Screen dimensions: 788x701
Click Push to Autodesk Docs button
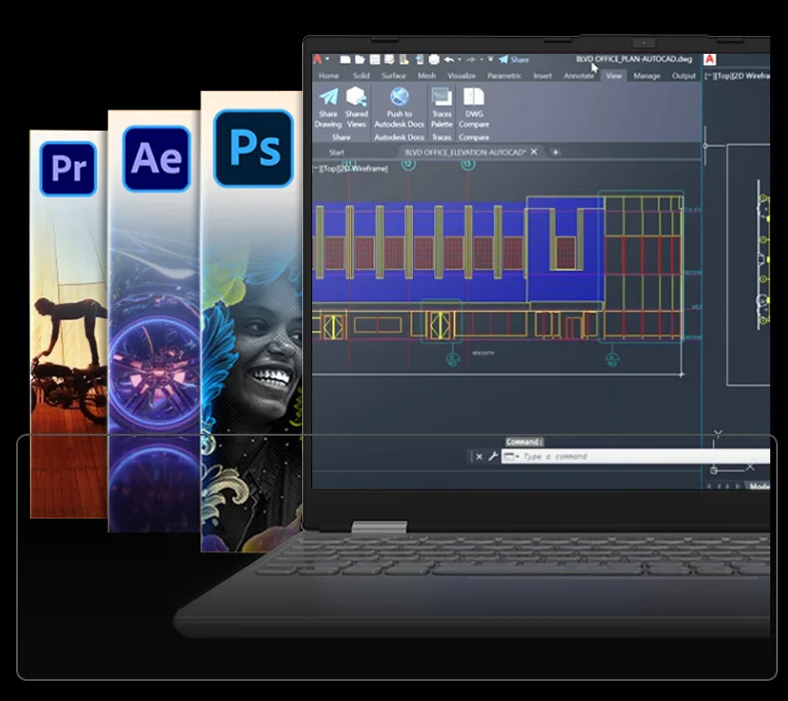(x=400, y=108)
